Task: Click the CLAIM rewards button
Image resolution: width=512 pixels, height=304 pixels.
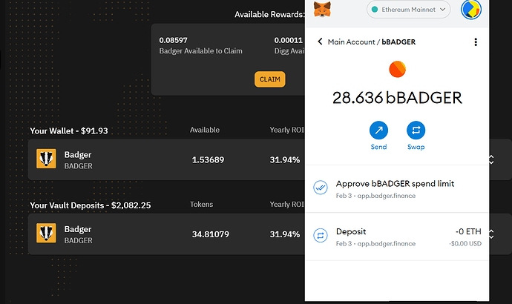Action: tap(269, 79)
